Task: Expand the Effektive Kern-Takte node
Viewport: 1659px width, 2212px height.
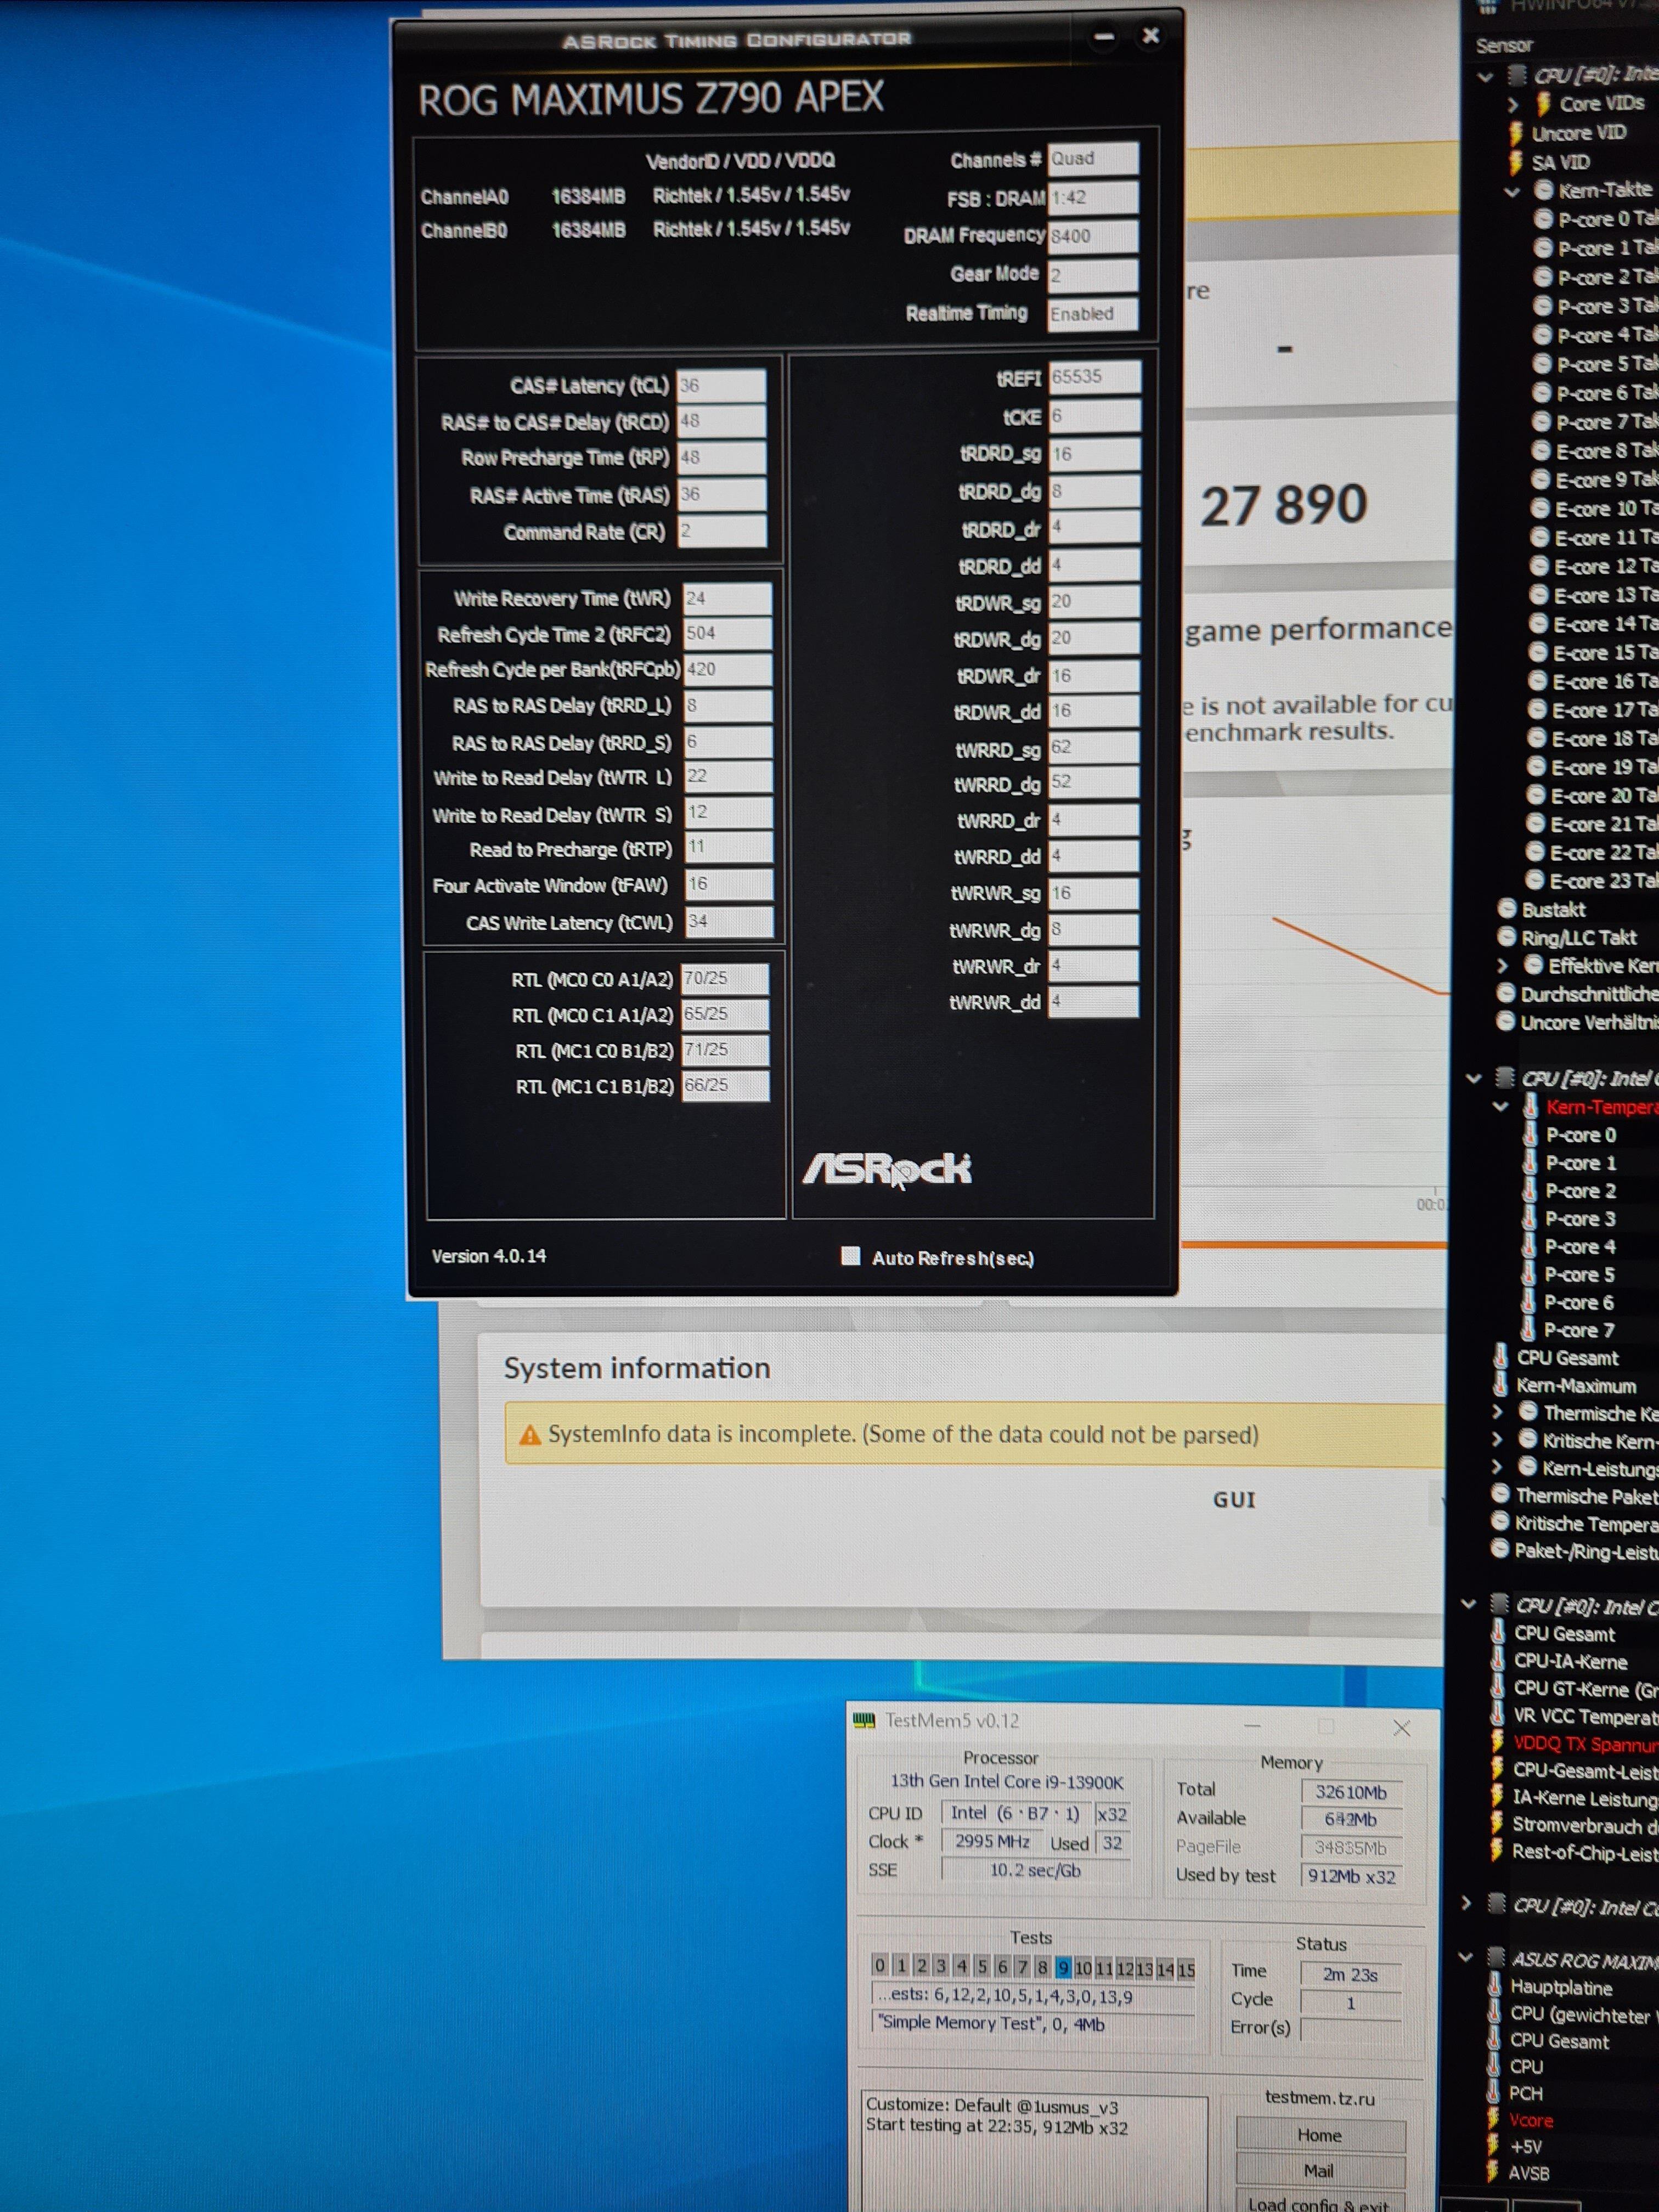Action: tap(1502, 966)
